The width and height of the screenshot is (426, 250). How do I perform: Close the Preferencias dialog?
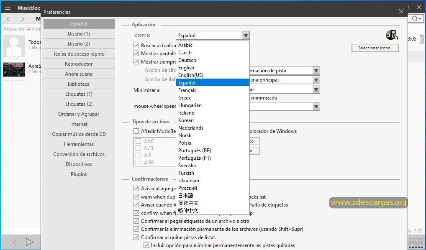pos(401,11)
